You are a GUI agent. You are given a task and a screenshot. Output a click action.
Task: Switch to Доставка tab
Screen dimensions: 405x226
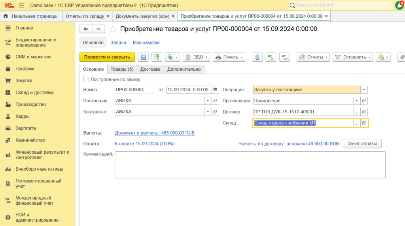pos(150,69)
